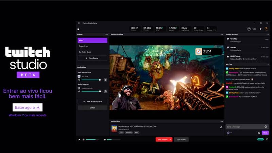Click the red End Stream button
272x153 pixels.
pyautogui.click(x=163, y=139)
